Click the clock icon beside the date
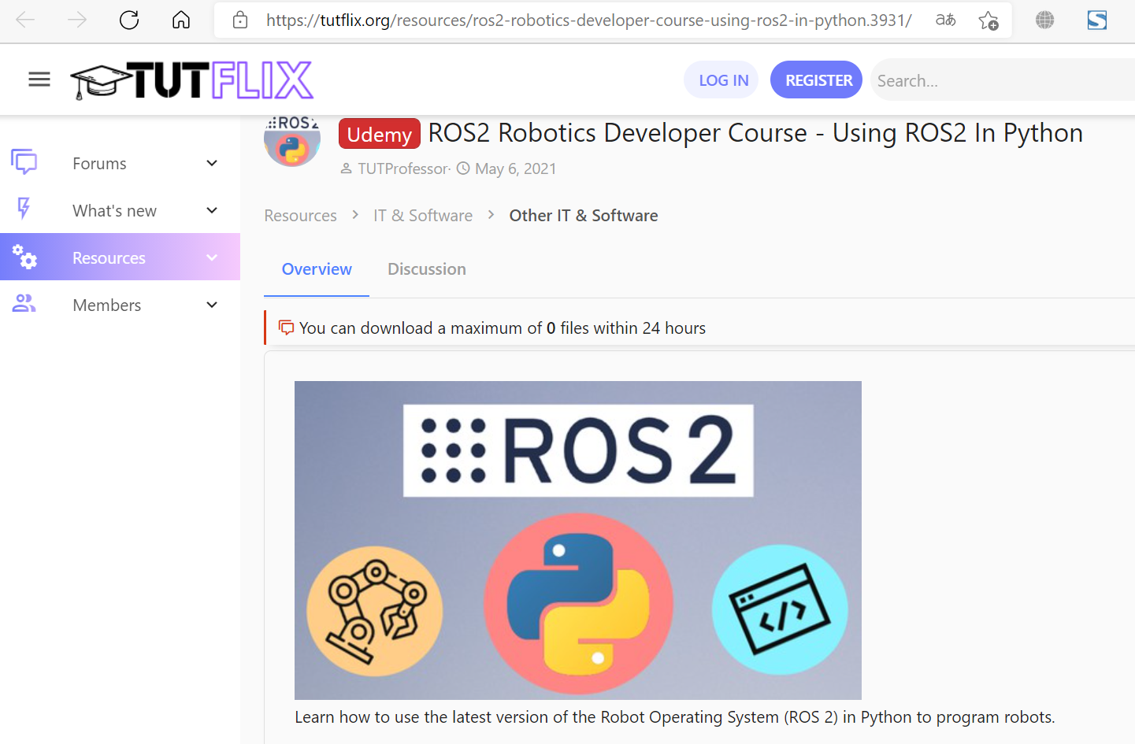Viewport: 1135px width, 744px height. [465, 168]
